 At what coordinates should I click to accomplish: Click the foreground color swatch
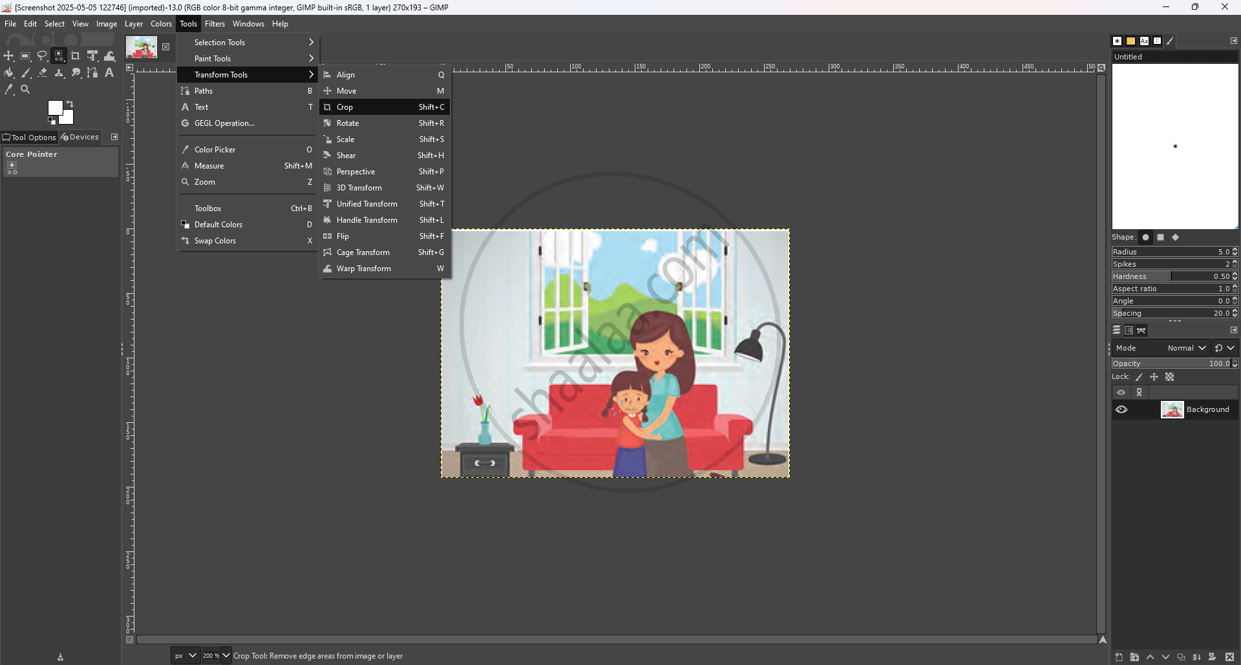(x=55, y=108)
